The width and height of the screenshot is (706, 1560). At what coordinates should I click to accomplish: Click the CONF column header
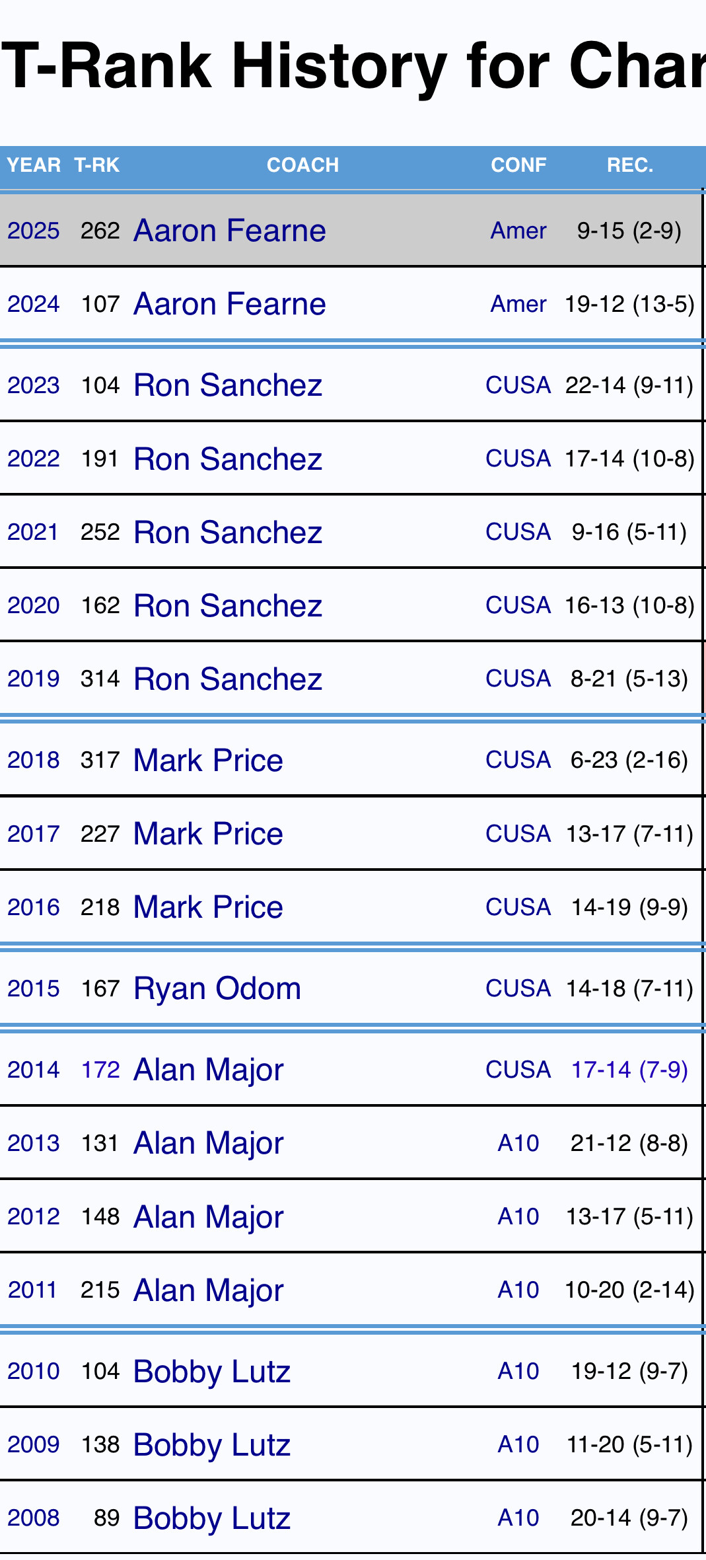(x=518, y=165)
